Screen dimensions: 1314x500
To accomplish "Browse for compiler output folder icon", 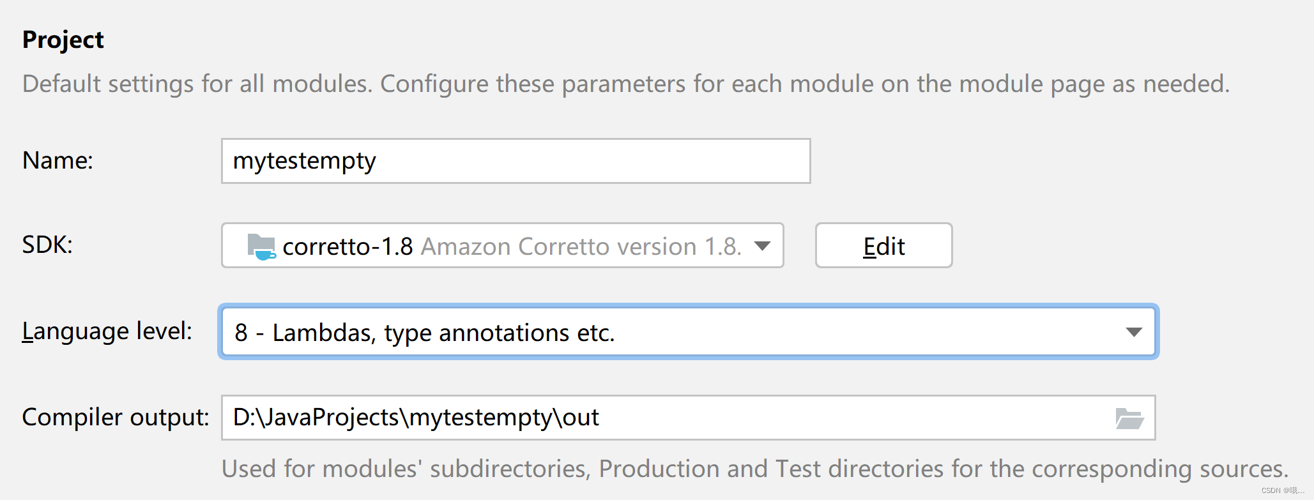I will pos(1129,419).
